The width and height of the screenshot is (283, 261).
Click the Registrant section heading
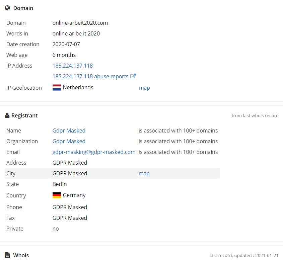pos(24,115)
